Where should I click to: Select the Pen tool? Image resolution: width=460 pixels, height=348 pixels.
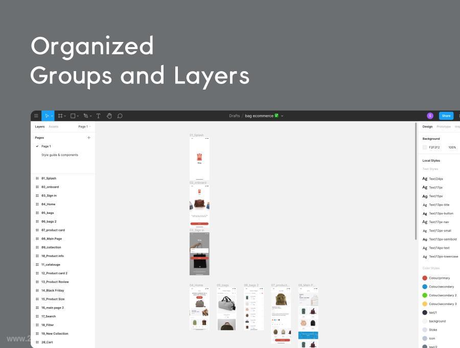[x=86, y=116]
